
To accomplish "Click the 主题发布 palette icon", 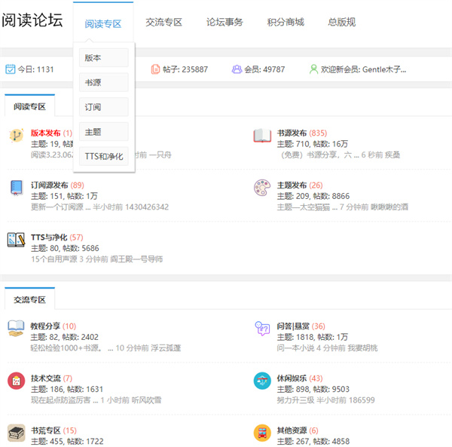I will click(x=262, y=188).
